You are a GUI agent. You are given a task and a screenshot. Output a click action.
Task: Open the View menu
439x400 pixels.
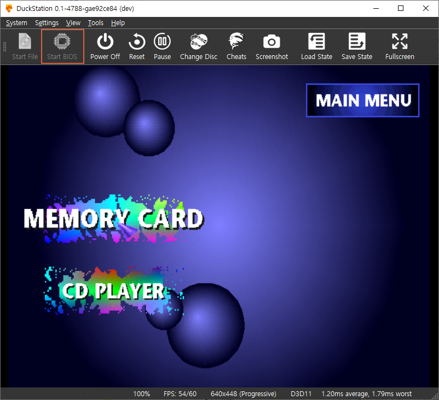pos(73,23)
